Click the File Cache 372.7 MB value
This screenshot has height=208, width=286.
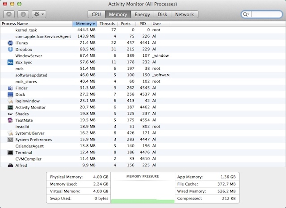[x=227, y=184]
